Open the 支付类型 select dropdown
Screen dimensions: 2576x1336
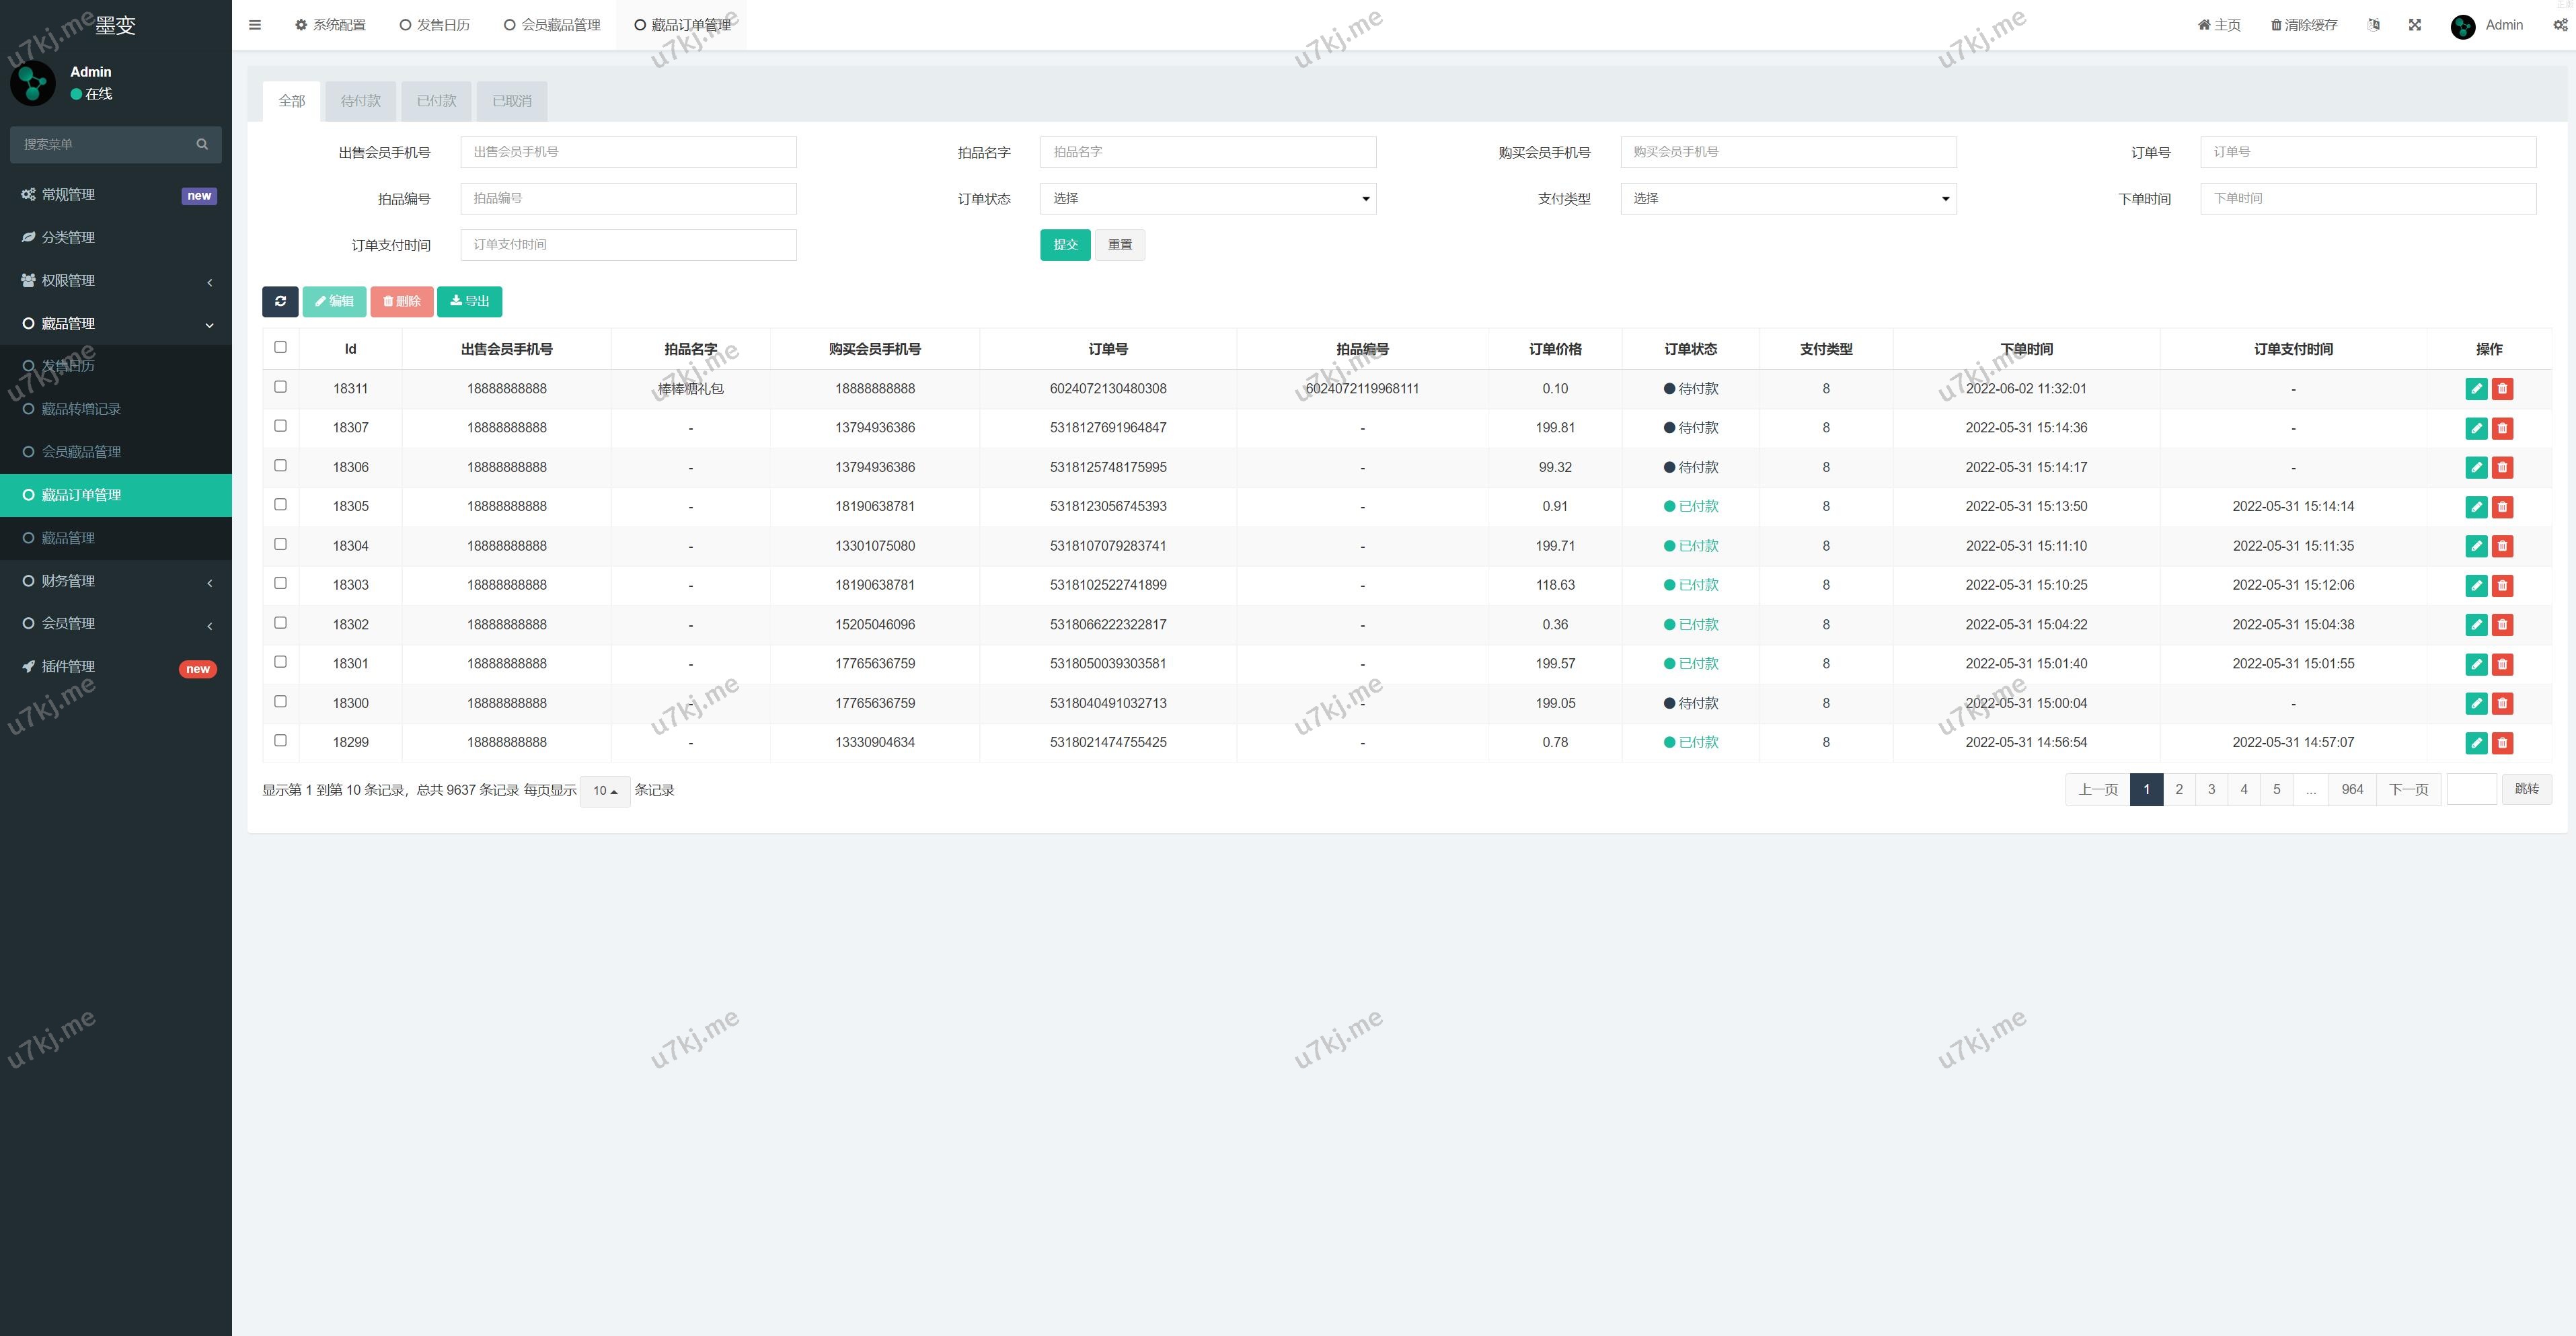[x=1787, y=198]
